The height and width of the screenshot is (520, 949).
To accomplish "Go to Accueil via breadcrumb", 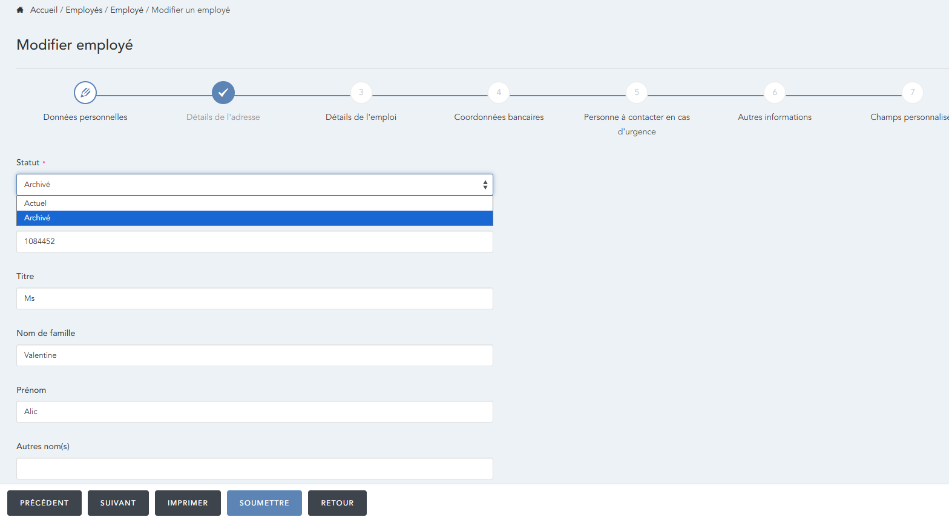I will [44, 10].
